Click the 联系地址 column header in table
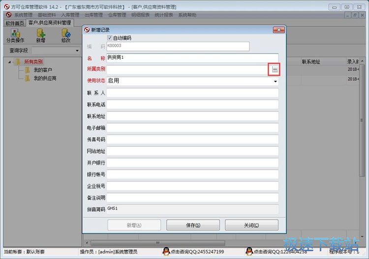 (311, 62)
